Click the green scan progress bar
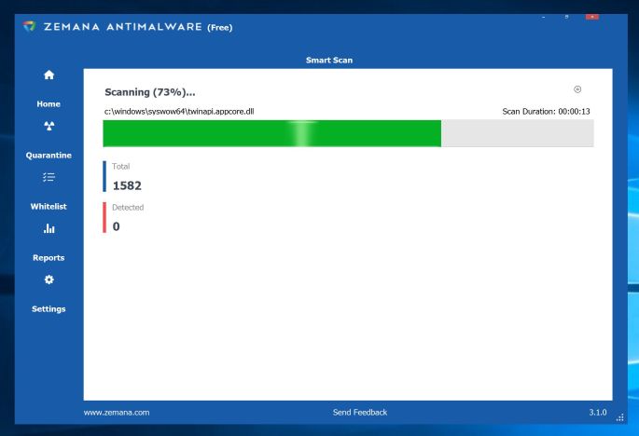The image size is (639, 436). [x=348, y=133]
